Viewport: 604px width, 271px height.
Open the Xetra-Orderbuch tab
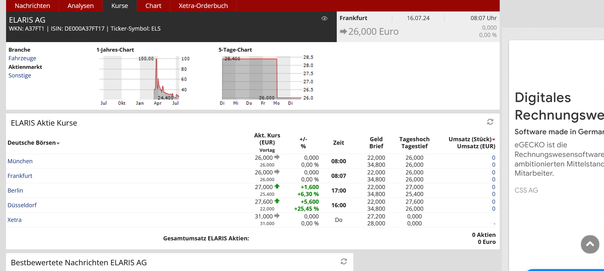click(203, 6)
